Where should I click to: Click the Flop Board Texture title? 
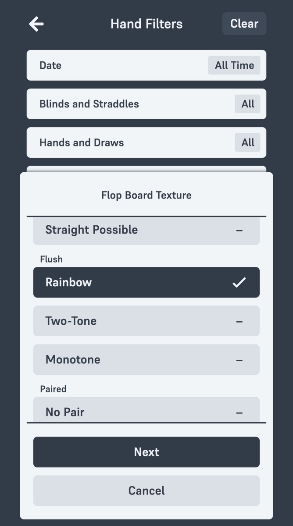point(146,195)
